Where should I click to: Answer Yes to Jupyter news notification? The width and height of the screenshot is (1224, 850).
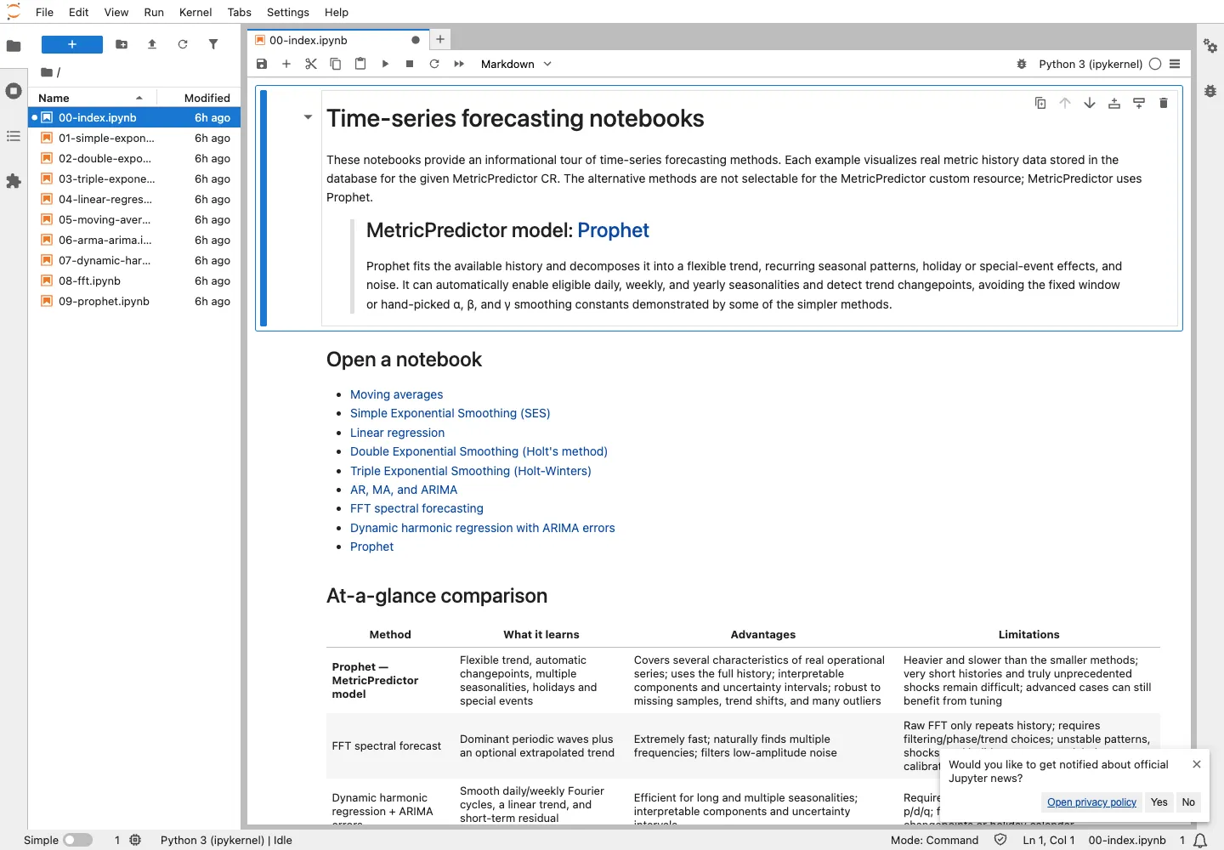[1159, 802]
